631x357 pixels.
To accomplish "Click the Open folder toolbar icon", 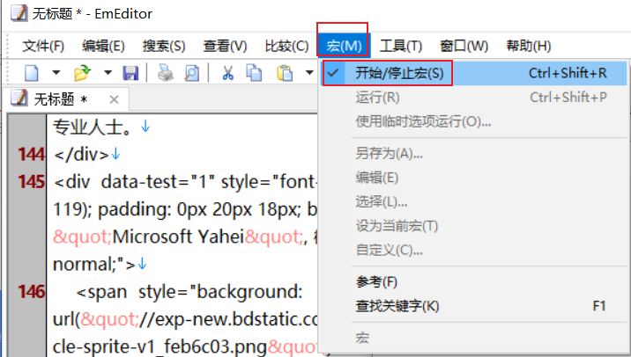I will [x=83, y=73].
